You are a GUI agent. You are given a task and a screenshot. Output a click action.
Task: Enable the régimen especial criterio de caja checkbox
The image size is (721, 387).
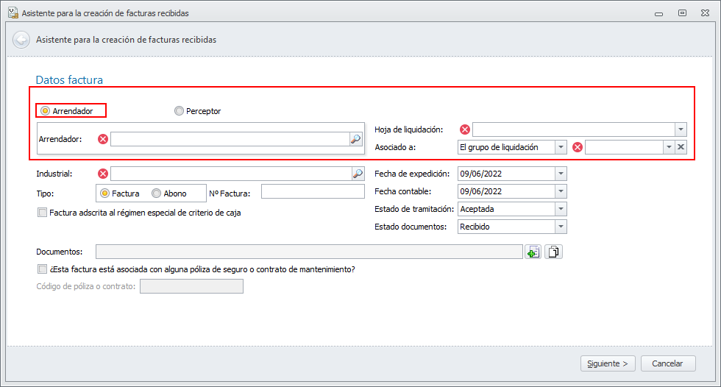coord(42,213)
